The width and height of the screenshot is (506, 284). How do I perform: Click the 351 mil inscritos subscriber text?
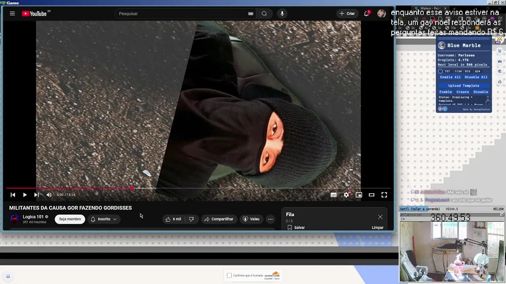point(34,222)
